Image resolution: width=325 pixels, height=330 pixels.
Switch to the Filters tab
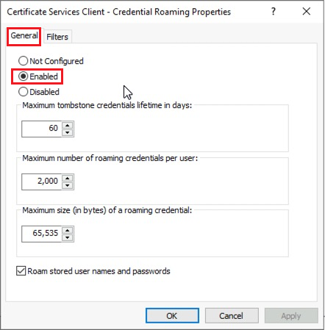[57, 37]
